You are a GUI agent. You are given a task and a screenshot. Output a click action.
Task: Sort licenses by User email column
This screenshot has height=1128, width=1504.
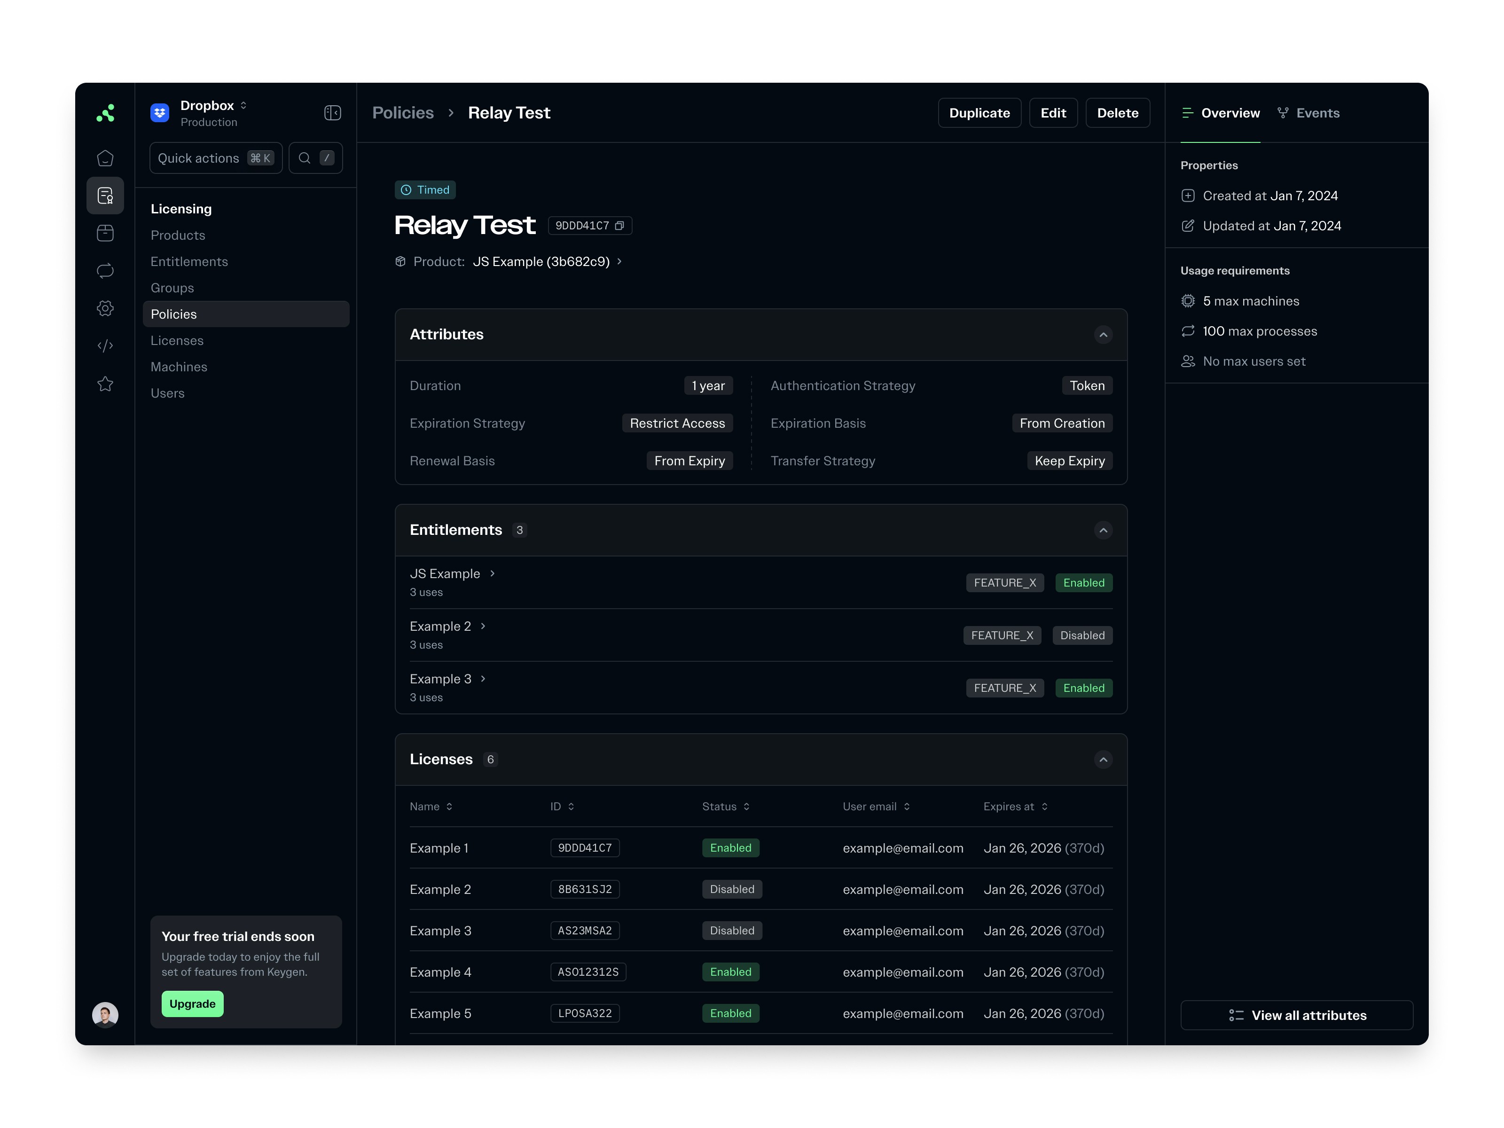click(x=877, y=807)
